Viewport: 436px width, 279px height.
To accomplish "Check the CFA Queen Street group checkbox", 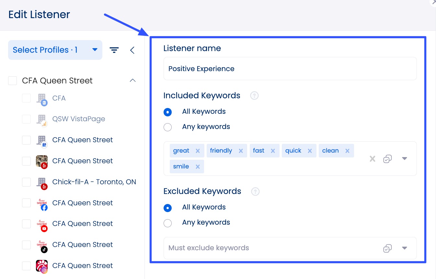I will 13,81.
